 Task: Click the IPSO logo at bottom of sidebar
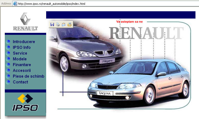(x=25, y=102)
